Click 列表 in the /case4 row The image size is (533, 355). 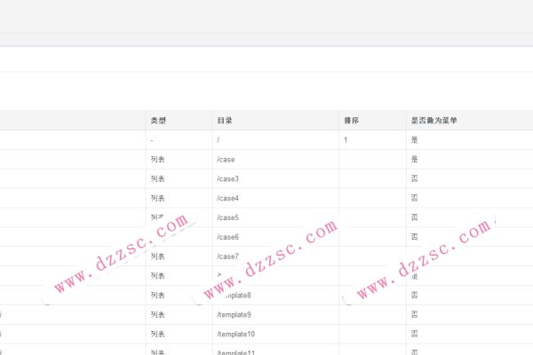[158, 198]
